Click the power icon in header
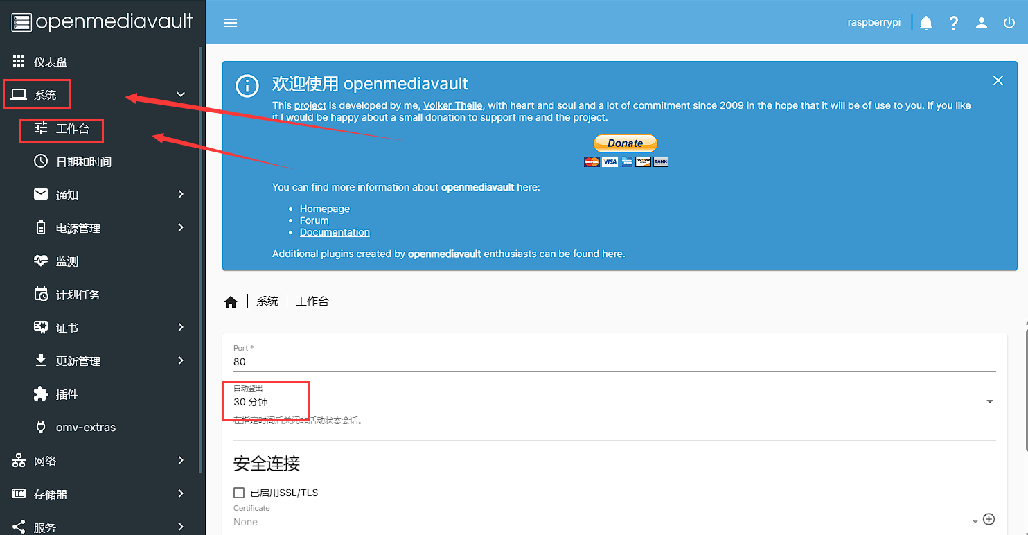The image size is (1028, 535). 1009,23
